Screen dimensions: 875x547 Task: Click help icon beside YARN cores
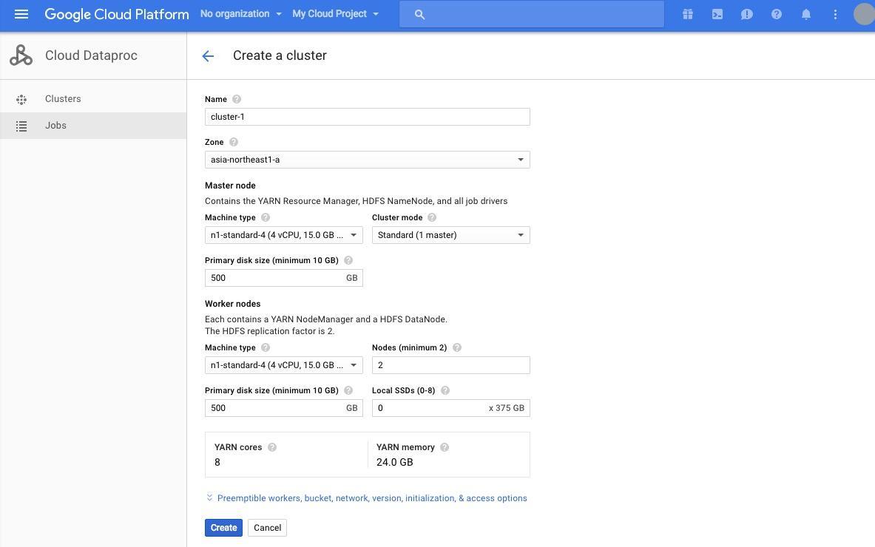[271, 447]
